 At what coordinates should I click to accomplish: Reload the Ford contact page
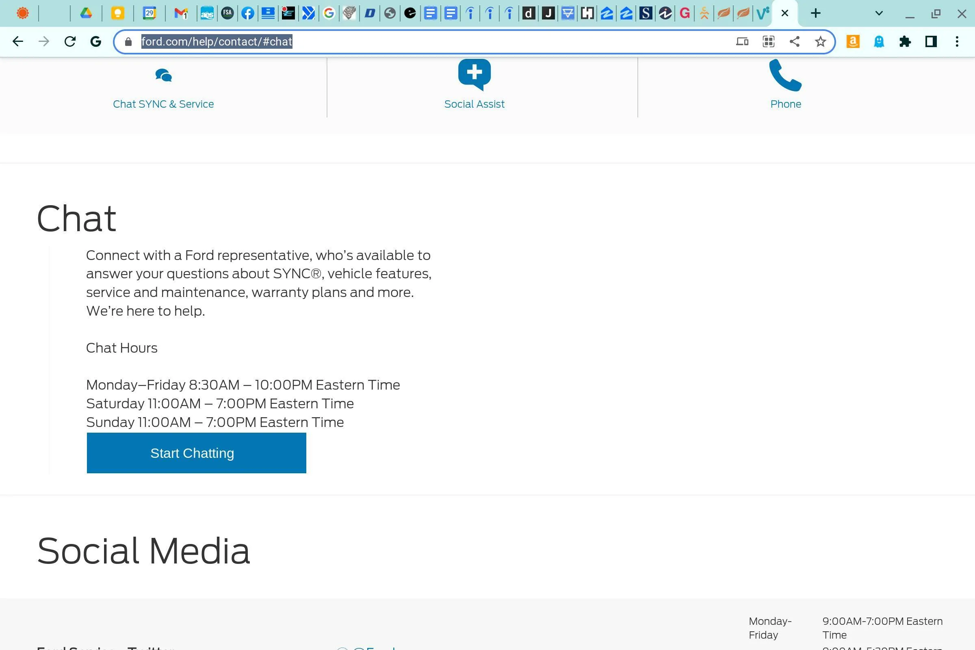[70, 41]
